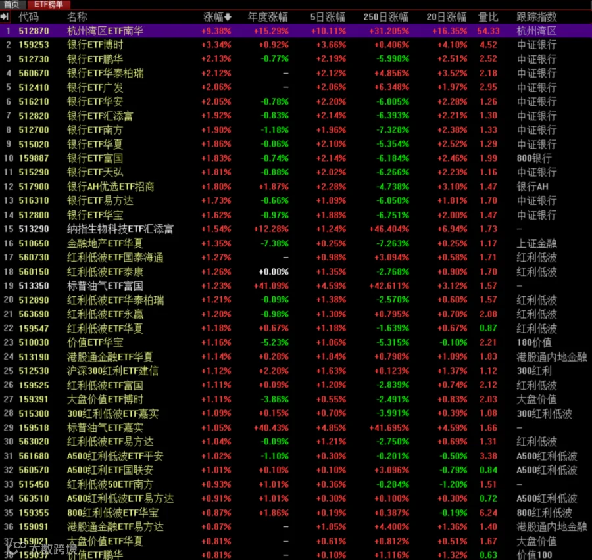Image resolution: width=592 pixels, height=560 pixels.
Task: Click 800银行 tracking index cell
Action: tap(534, 158)
